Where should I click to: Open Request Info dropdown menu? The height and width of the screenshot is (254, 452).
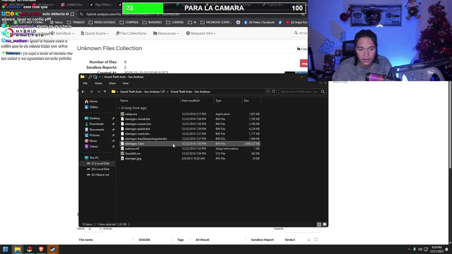(x=201, y=33)
